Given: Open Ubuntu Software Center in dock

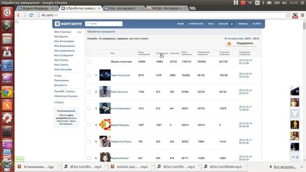Looking at the screenshot, I should [x=7, y=105].
